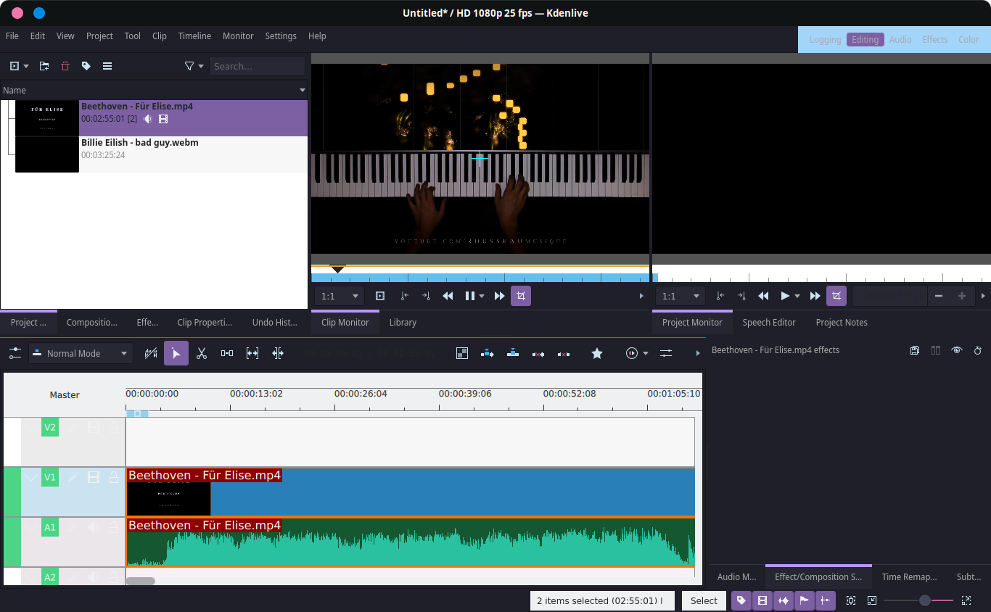Click the Favorite Effects star icon

(x=597, y=353)
